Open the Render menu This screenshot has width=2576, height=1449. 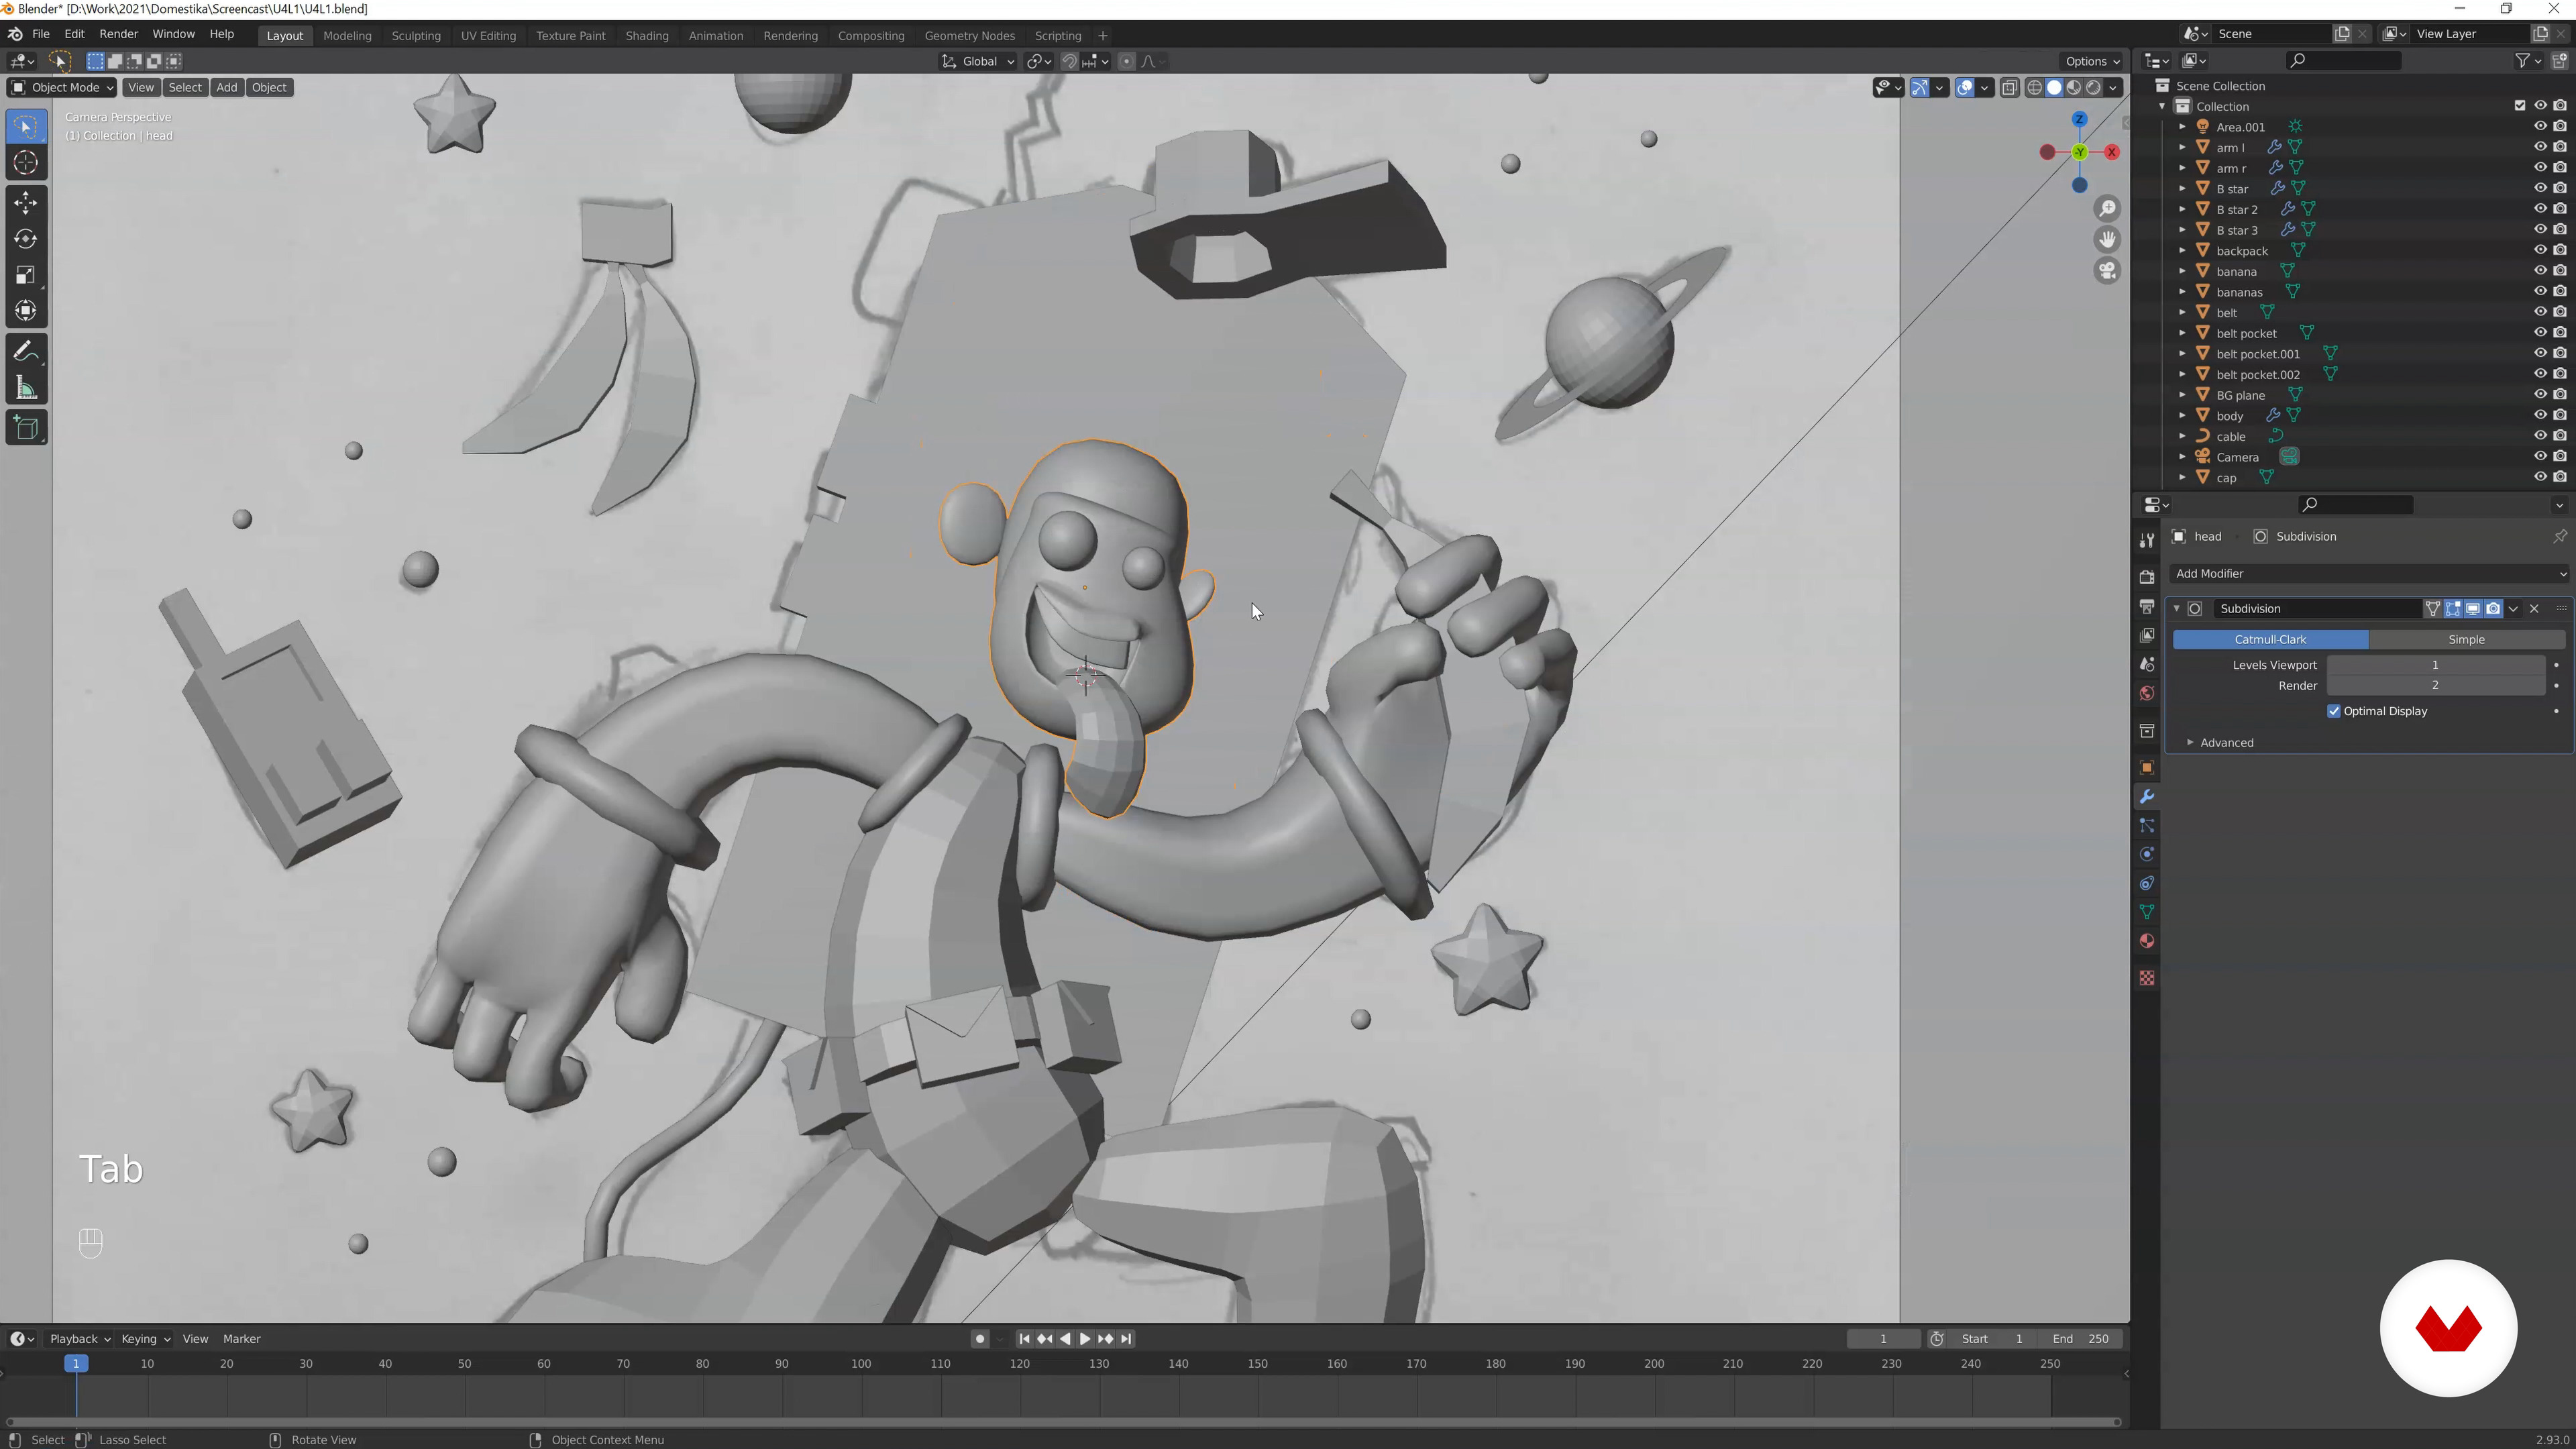(118, 34)
